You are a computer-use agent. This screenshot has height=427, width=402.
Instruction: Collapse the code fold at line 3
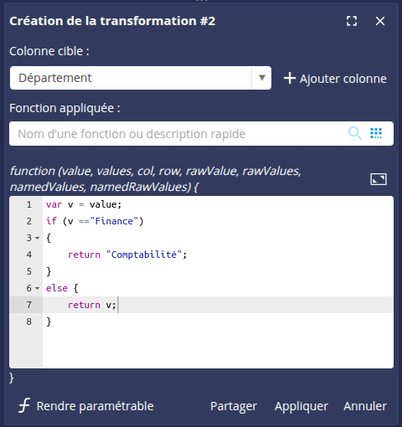click(x=37, y=238)
